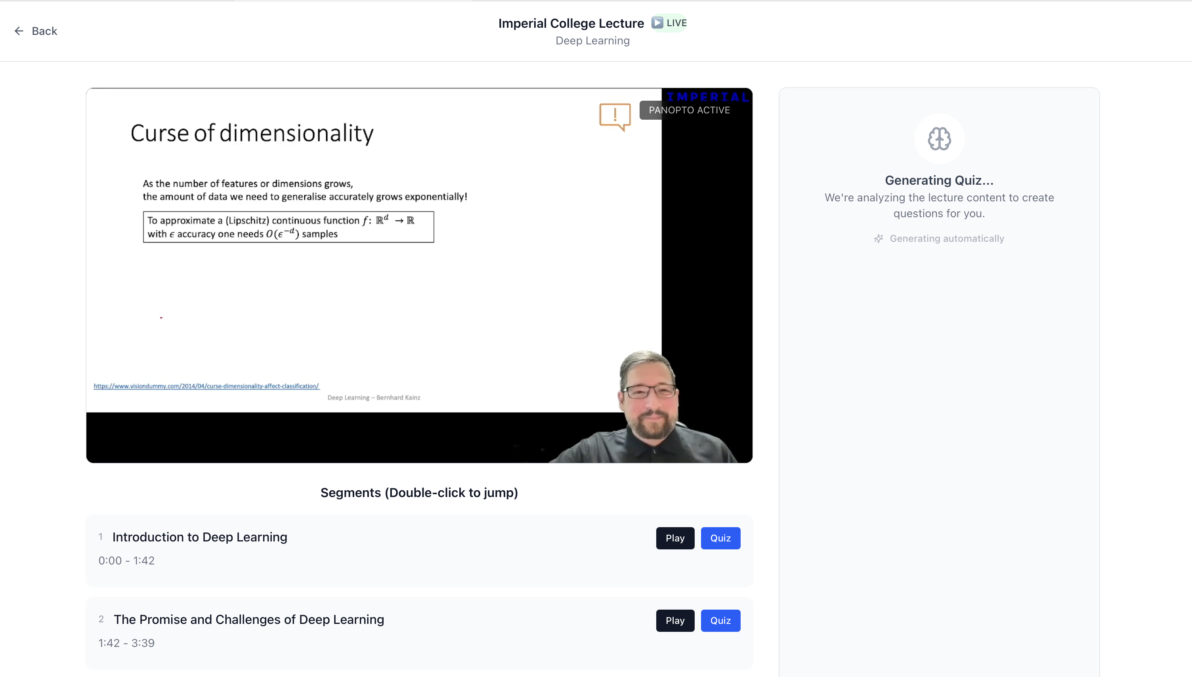The width and height of the screenshot is (1192, 677).
Task: Click the Curse of dimensionality slide title
Action: coord(251,134)
